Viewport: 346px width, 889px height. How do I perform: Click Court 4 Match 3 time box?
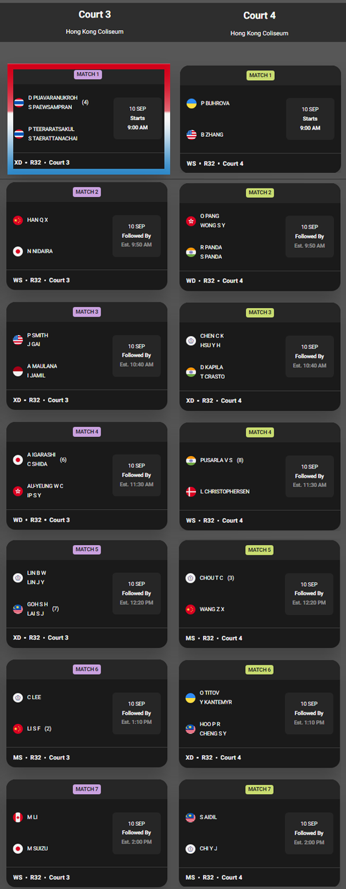tap(310, 357)
